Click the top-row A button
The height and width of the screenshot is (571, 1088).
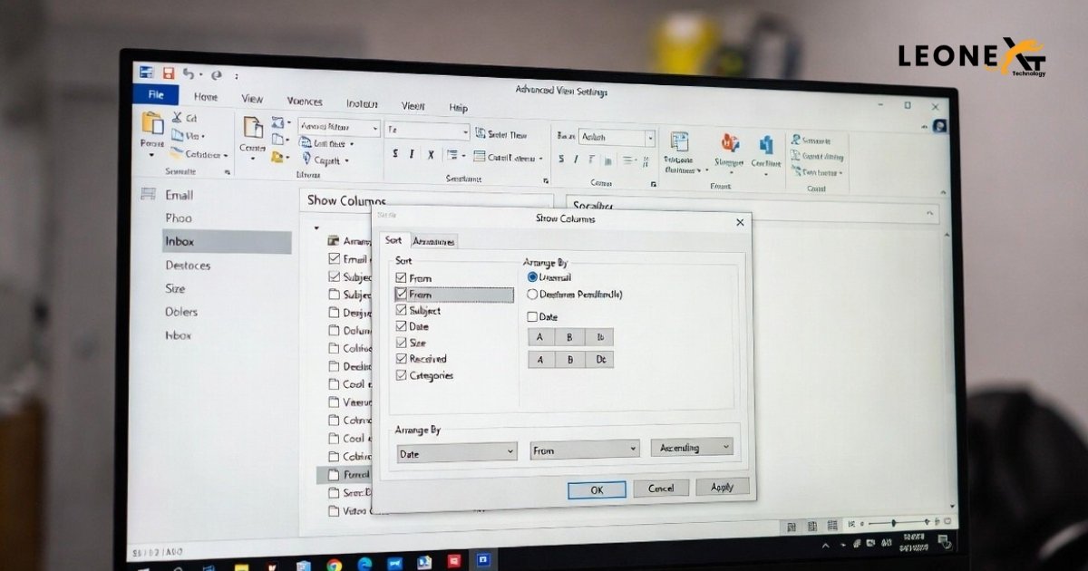click(x=540, y=337)
